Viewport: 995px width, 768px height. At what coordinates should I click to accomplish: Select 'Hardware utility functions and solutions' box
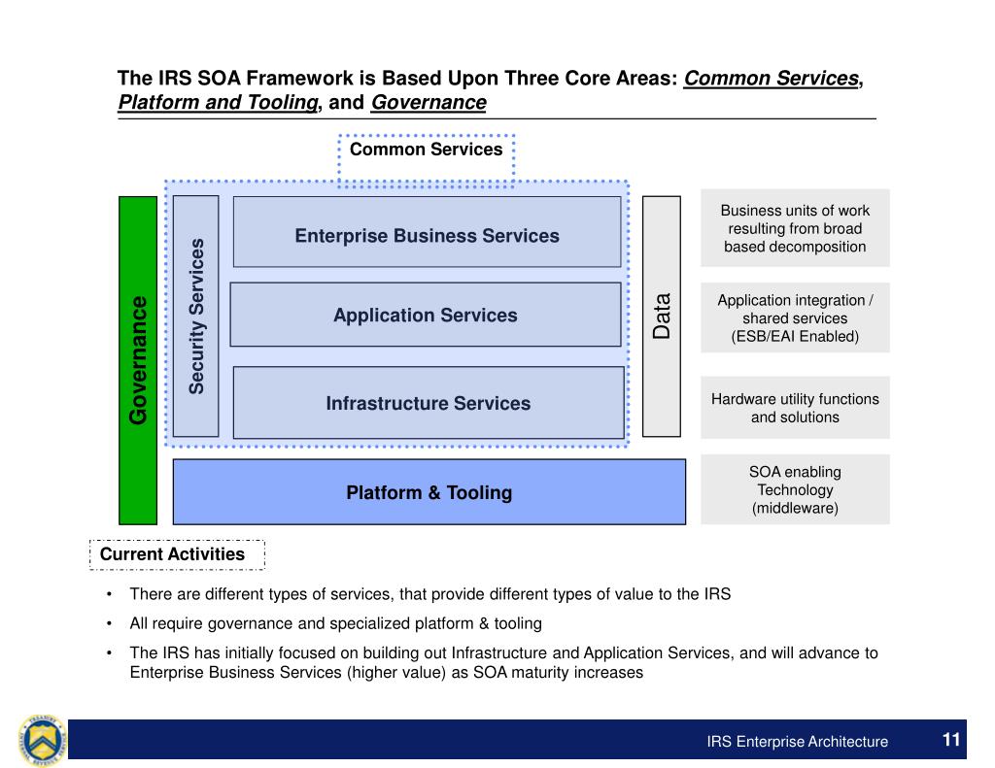795,407
